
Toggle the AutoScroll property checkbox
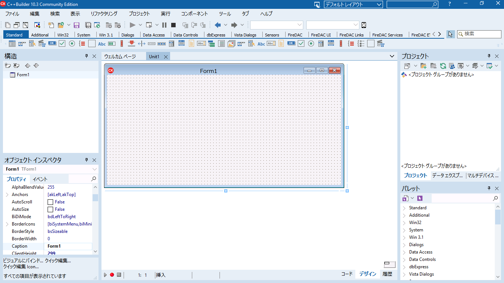(51, 202)
